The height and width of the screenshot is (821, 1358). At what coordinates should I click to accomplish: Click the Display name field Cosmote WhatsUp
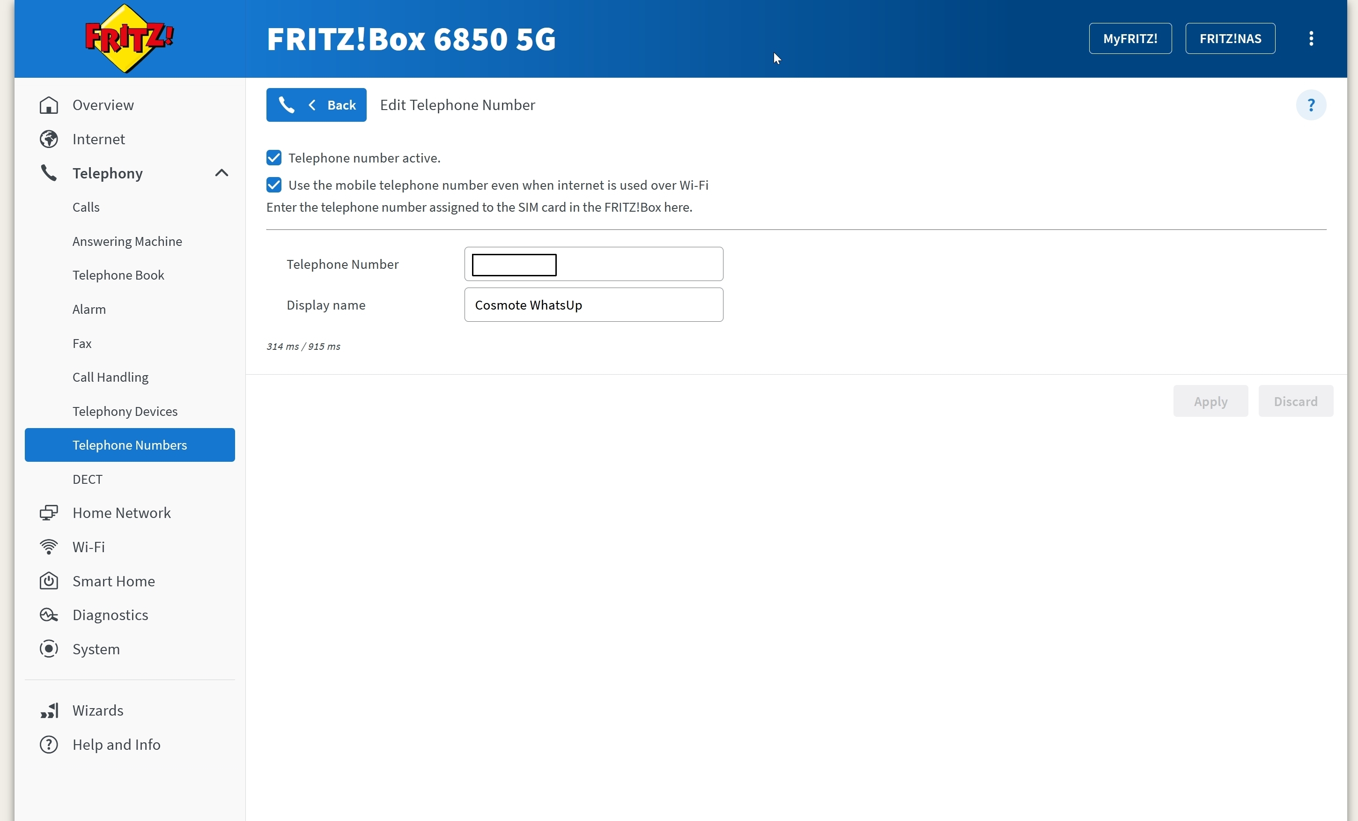594,305
